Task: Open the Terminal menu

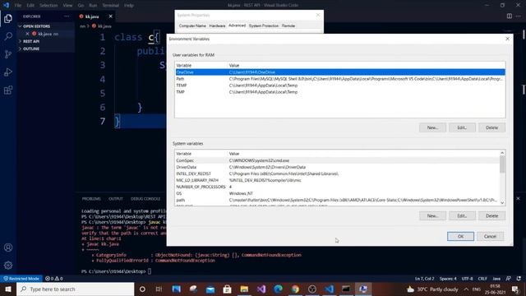Action: point(110,6)
